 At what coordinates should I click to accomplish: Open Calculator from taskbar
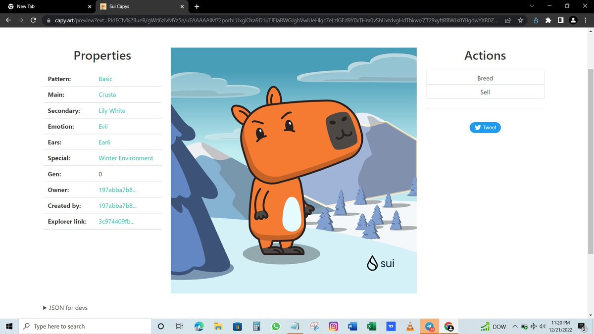tap(256, 327)
